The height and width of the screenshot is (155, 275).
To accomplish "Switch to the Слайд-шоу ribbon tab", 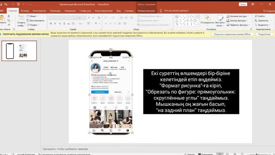I will click(x=85, y=11).
